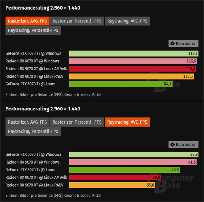The width and height of the screenshot is (204, 202).
Task: Click label Radeon RX 9070 XT @ Linux AMDvlk in top chart
Action: 36,69
